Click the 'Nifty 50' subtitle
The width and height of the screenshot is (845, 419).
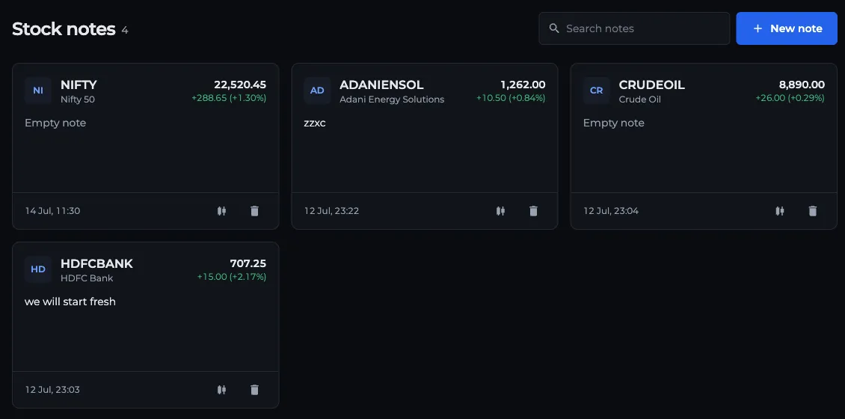click(78, 100)
